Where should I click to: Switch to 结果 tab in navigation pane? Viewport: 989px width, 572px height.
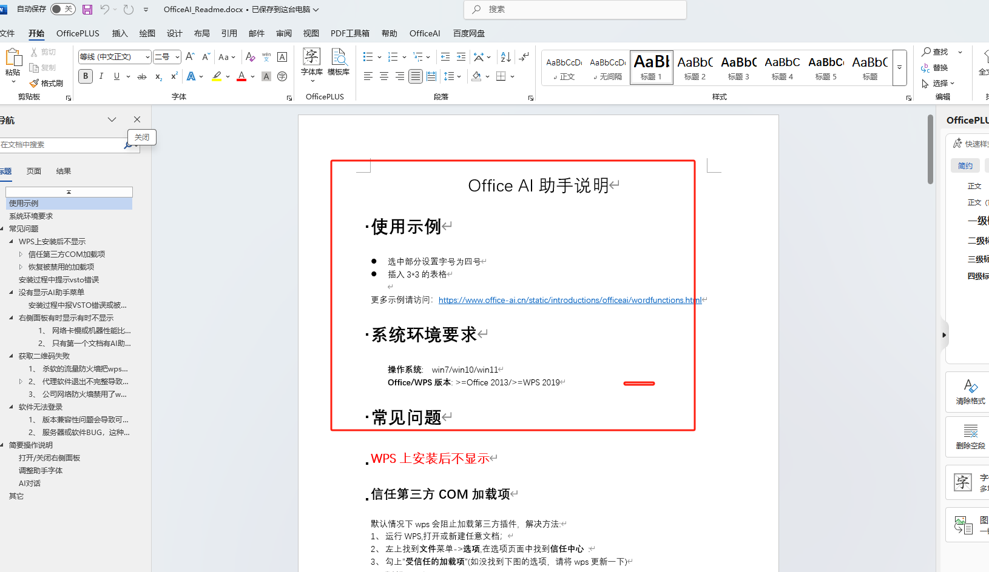click(x=64, y=171)
